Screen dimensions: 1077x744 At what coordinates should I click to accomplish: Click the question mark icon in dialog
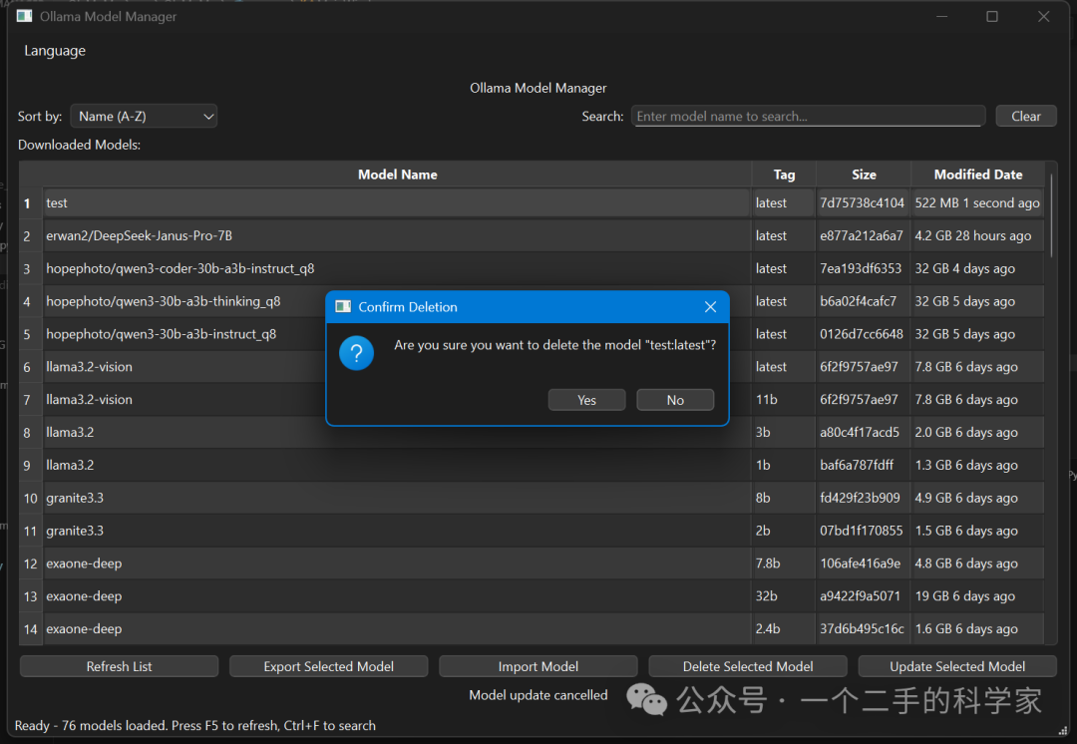coord(356,353)
